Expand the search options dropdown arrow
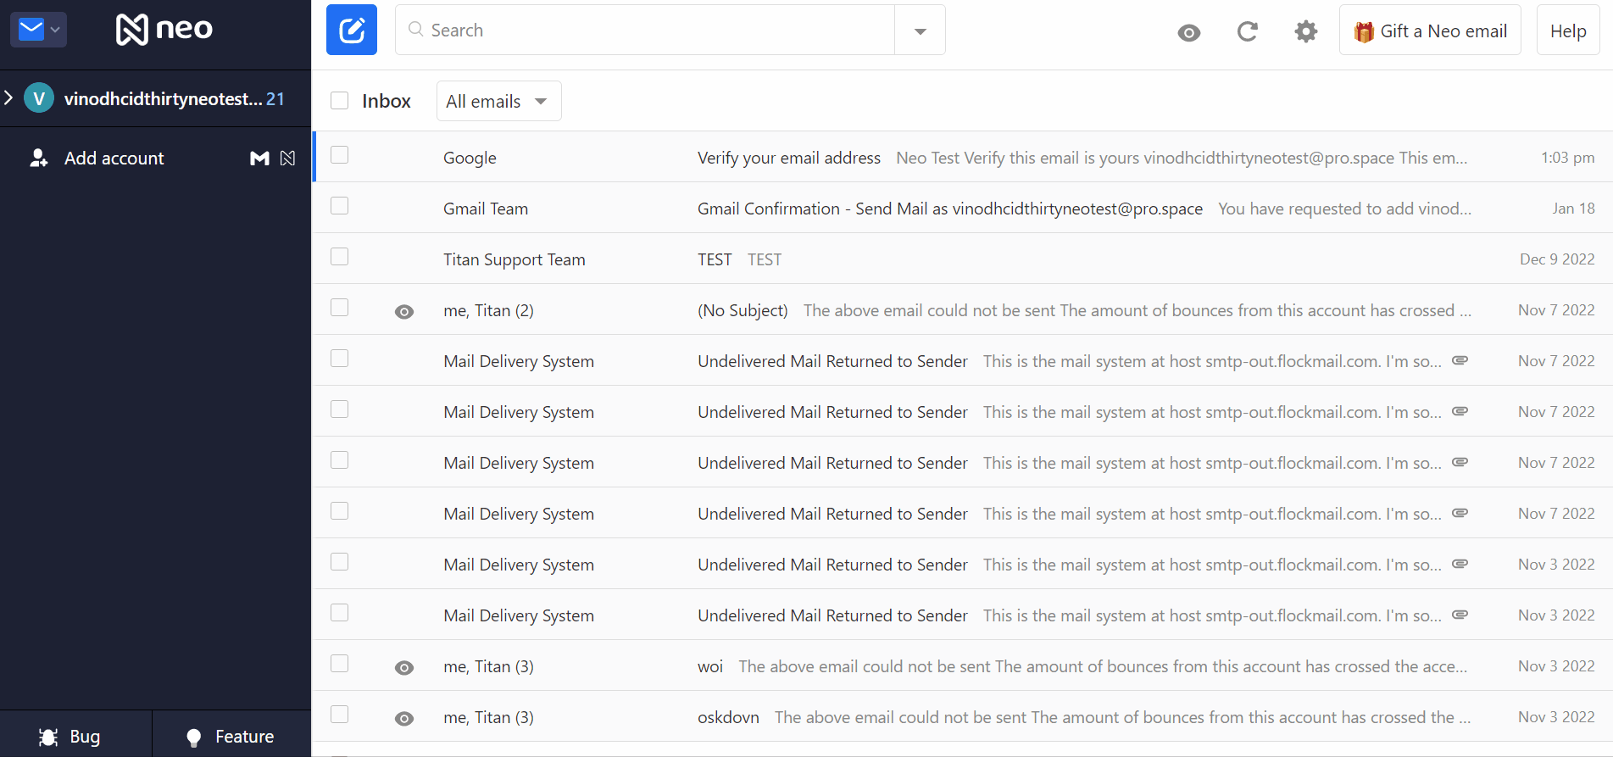1613x757 pixels. 920,31
